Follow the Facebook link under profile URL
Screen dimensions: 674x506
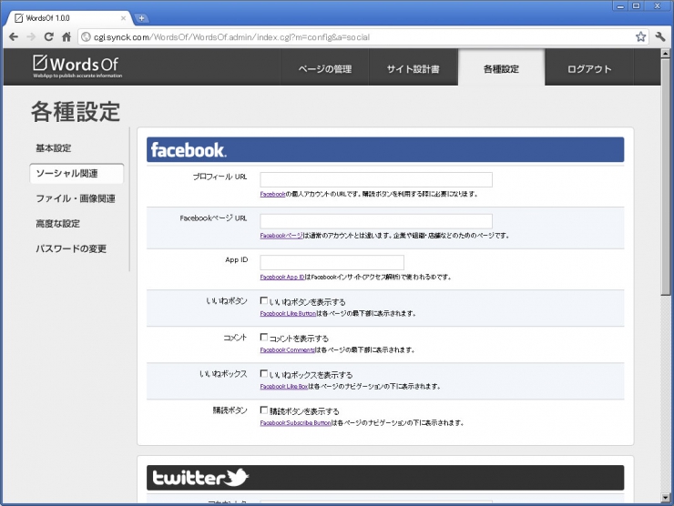(x=272, y=194)
